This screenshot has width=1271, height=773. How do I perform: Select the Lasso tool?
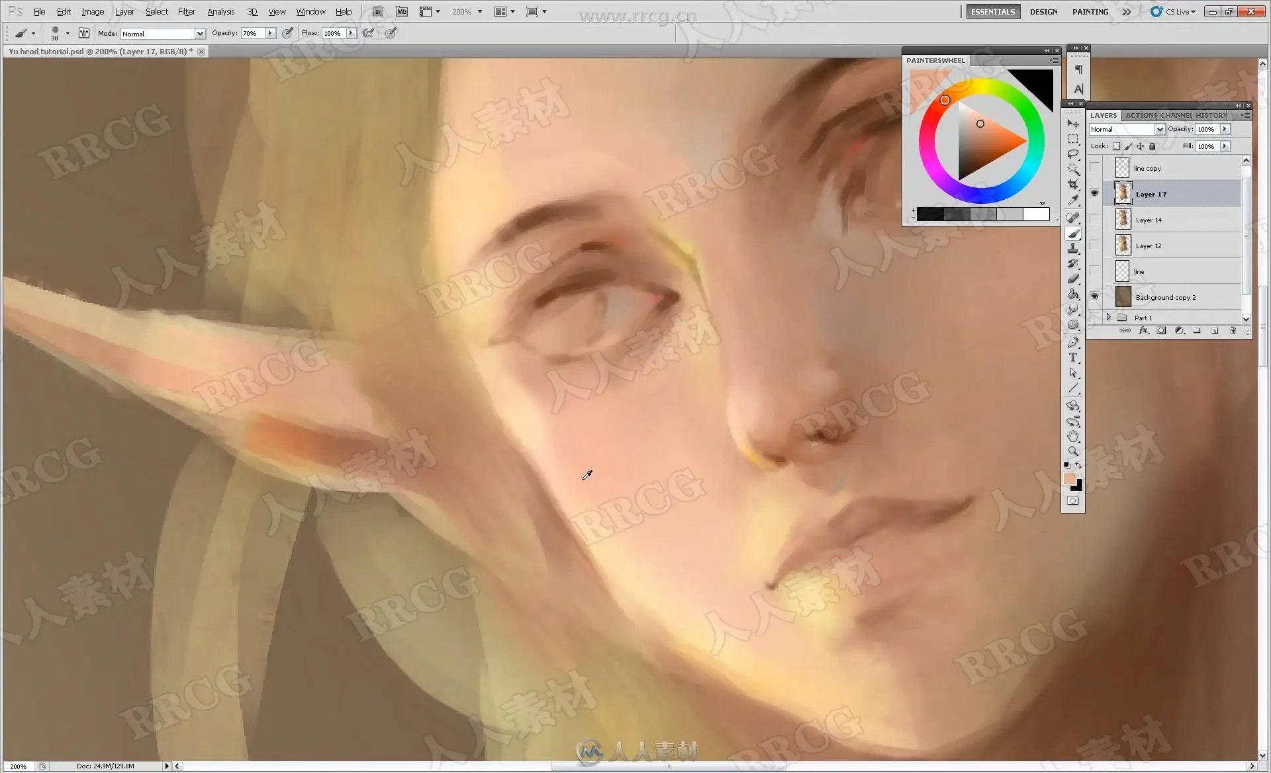click(1073, 154)
